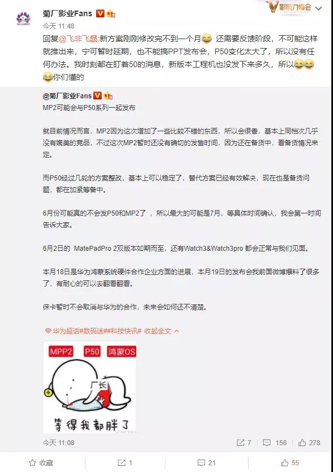Screen dimensions: 333x472
Task: Toggle 收藏 favorite star for this post
Action: pyautogui.click(x=41, y=463)
